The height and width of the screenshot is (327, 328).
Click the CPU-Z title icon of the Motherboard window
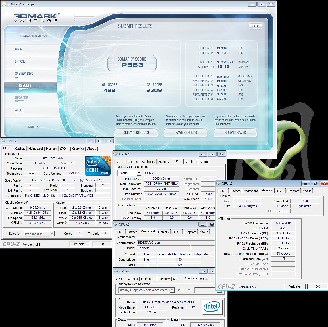click(116, 224)
